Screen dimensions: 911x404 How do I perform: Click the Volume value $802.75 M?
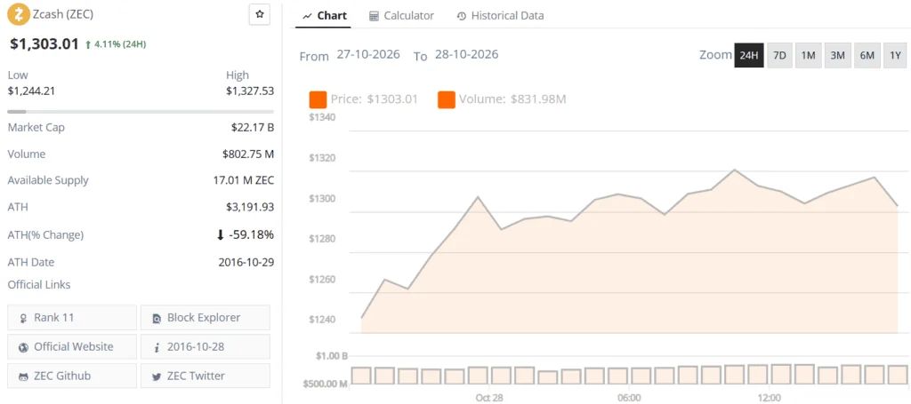coord(248,154)
